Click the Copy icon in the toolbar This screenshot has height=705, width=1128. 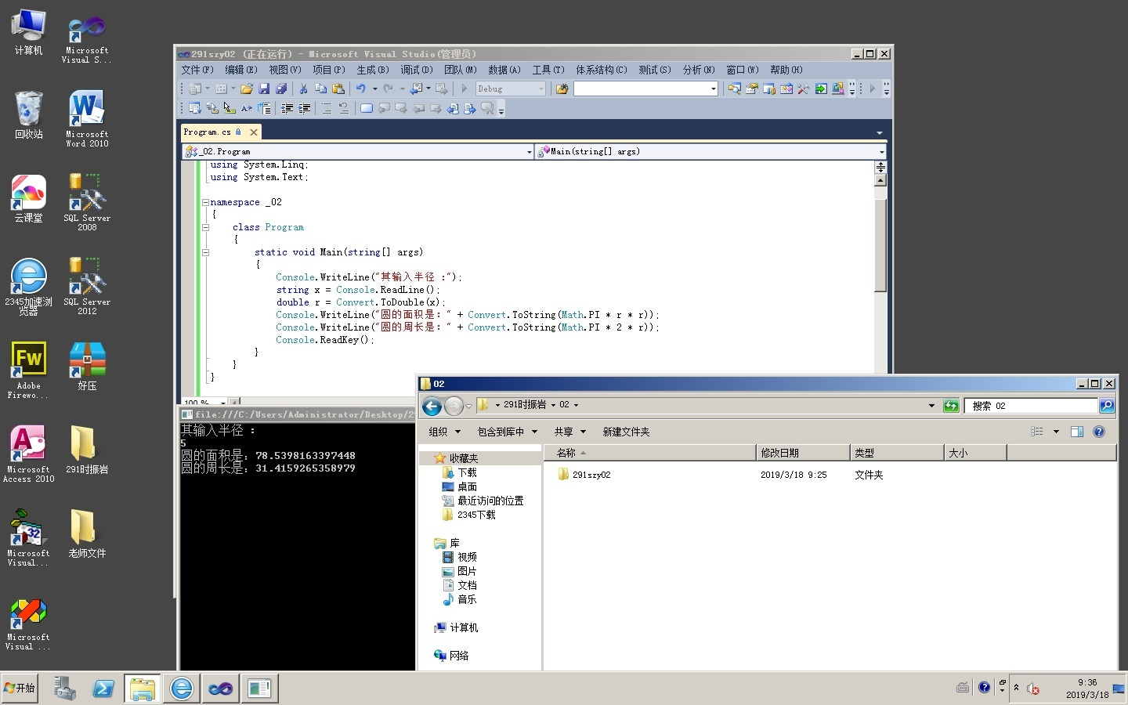(320, 89)
